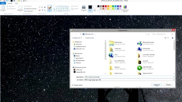This screenshot has height=102, width=182.
Task: Expand the Organize (Упорядочить) menu in dialog
Action: (77, 38)
